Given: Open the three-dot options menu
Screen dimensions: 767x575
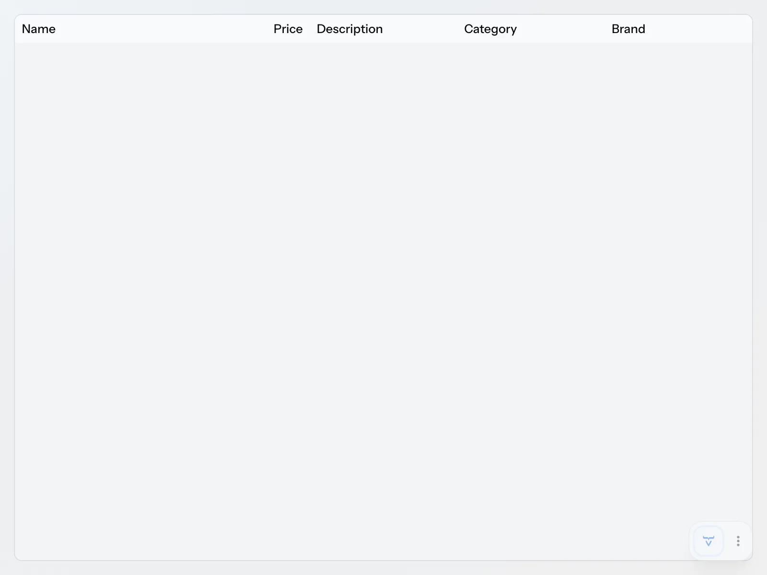Looking at the screenshot, I should (x=738, y=541).
